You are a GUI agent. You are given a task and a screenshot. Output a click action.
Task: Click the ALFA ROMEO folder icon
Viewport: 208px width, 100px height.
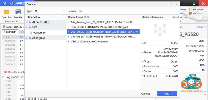point(30,22)
